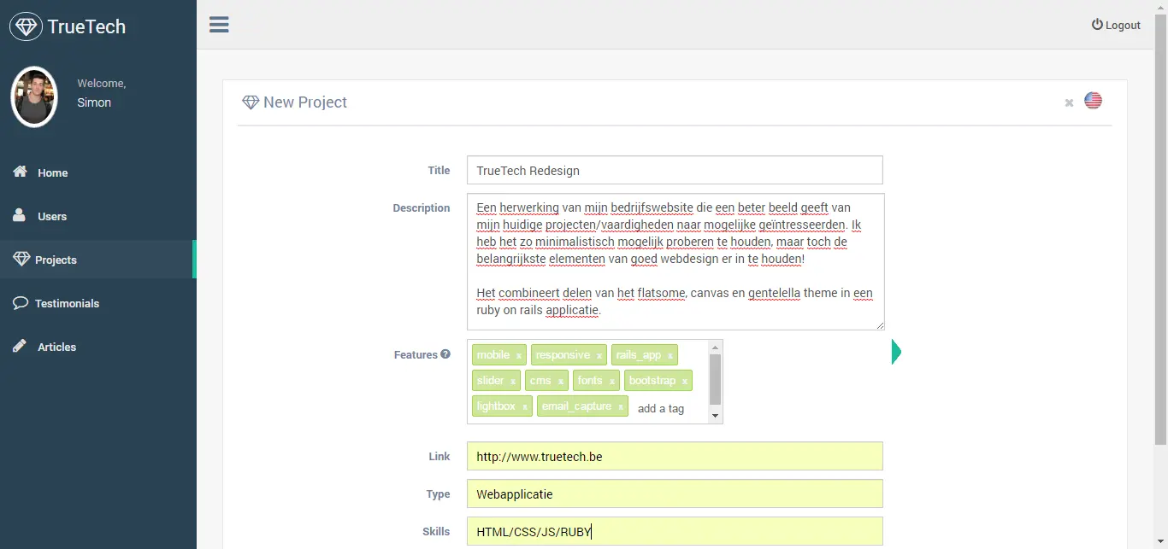Close the New Project panel
This screenshot has height=549, width=1168.
click(x=1069, y=102)
